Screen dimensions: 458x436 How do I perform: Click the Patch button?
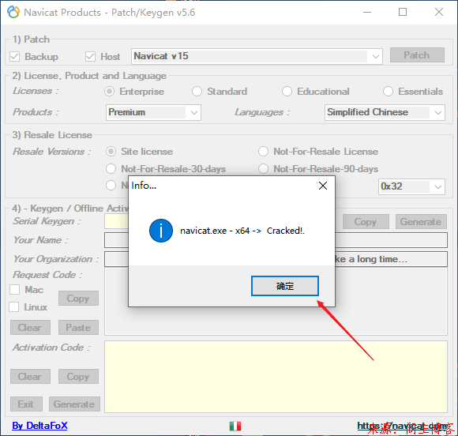[x=417, y=55]
